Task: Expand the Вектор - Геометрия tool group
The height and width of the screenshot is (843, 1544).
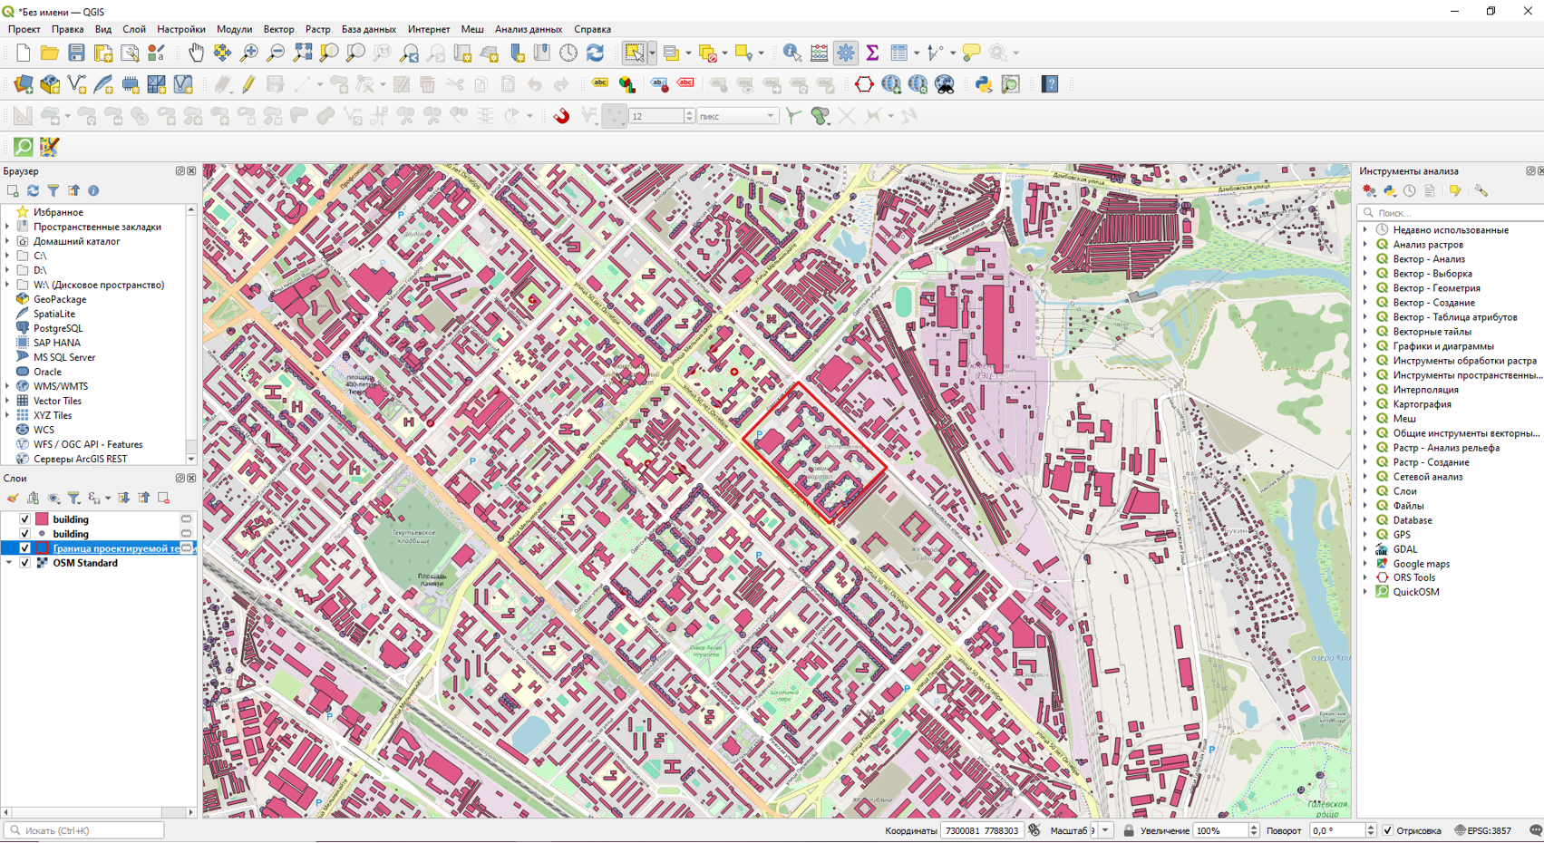Action: (x=1365, y=288)
